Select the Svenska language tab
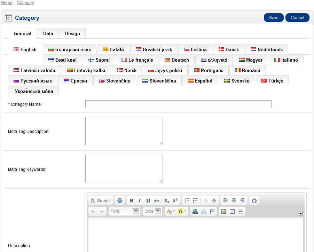This screenshot has width=314, height=252. click(237, 81)
